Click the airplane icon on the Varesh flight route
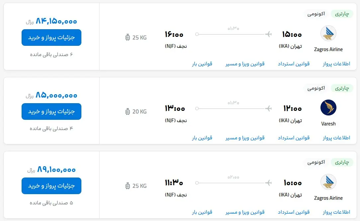This screenshot has height=221, width=360. click(x=269, y=108)
